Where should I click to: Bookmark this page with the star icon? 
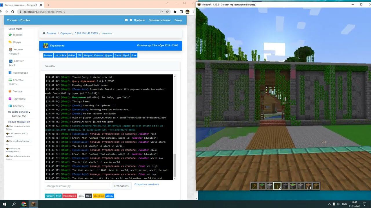click(168, 12)
